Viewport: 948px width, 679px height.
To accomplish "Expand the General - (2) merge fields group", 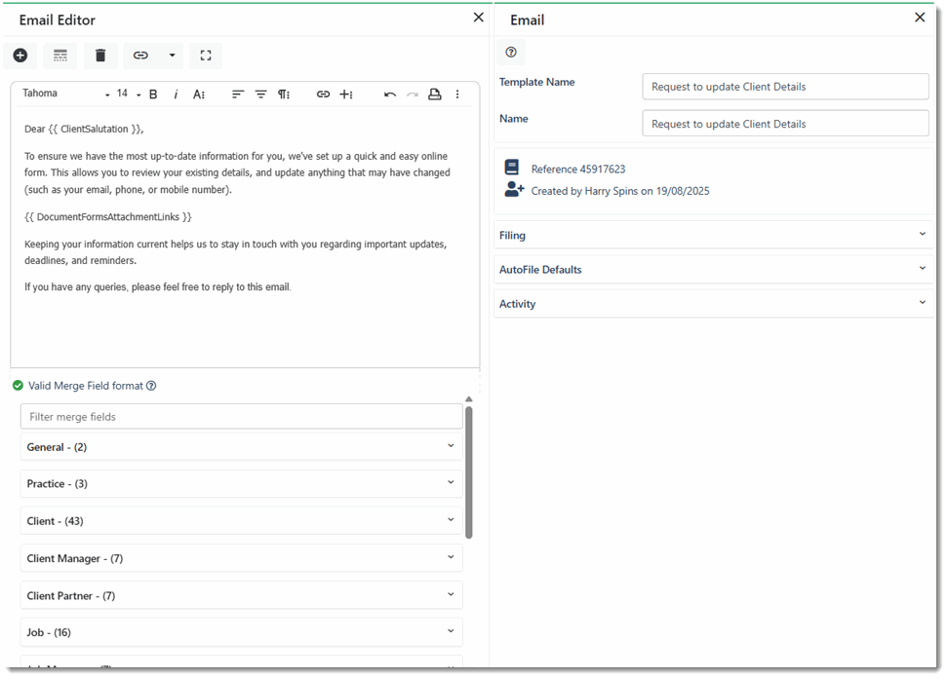I will 242,447.
